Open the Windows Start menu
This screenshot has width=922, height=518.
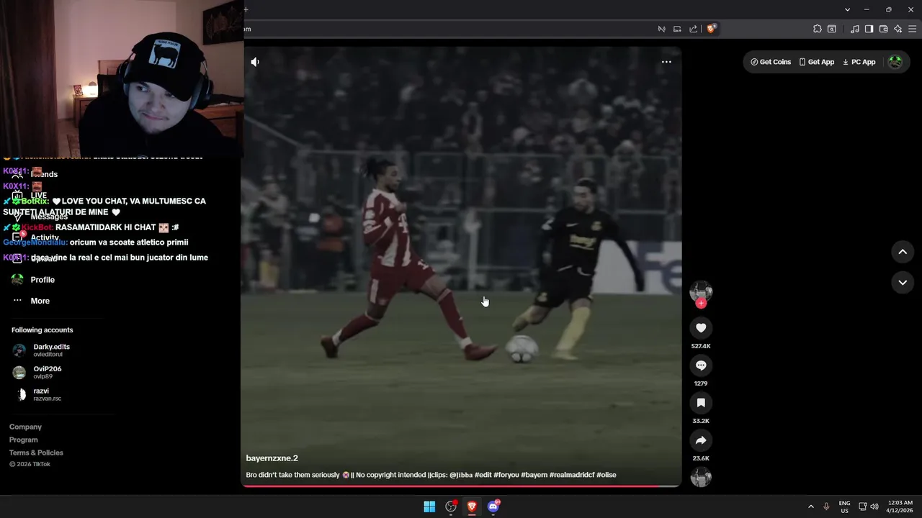tap(429, 506)
